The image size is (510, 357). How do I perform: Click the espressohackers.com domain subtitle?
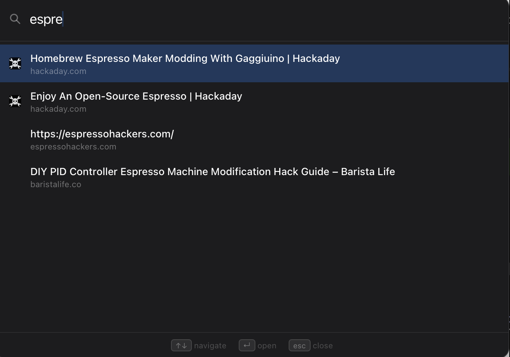point(73,147)
